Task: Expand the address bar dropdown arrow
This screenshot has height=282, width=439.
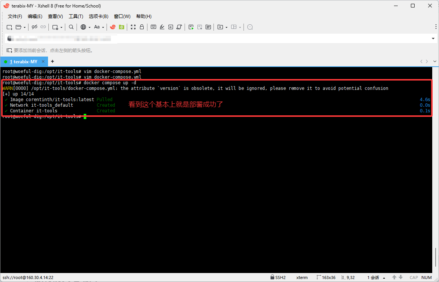Action: point(433,39)
